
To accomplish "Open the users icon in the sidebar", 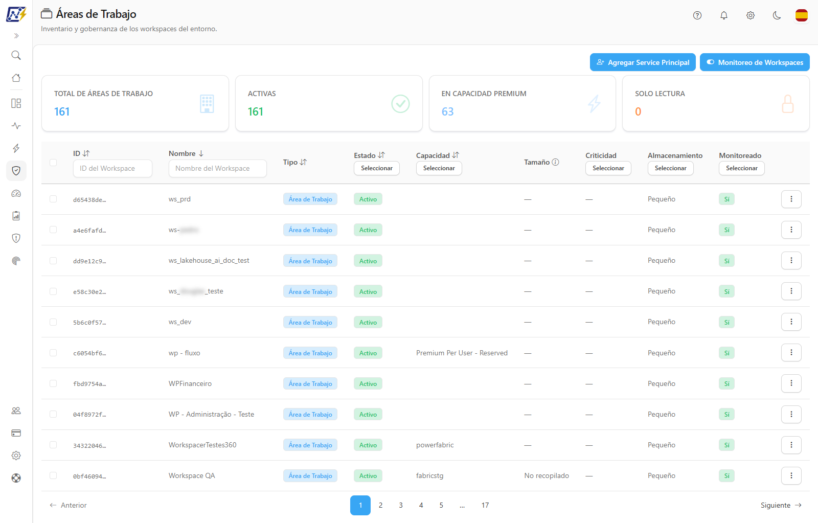I will pyautogui.click(x=16, y=411).
